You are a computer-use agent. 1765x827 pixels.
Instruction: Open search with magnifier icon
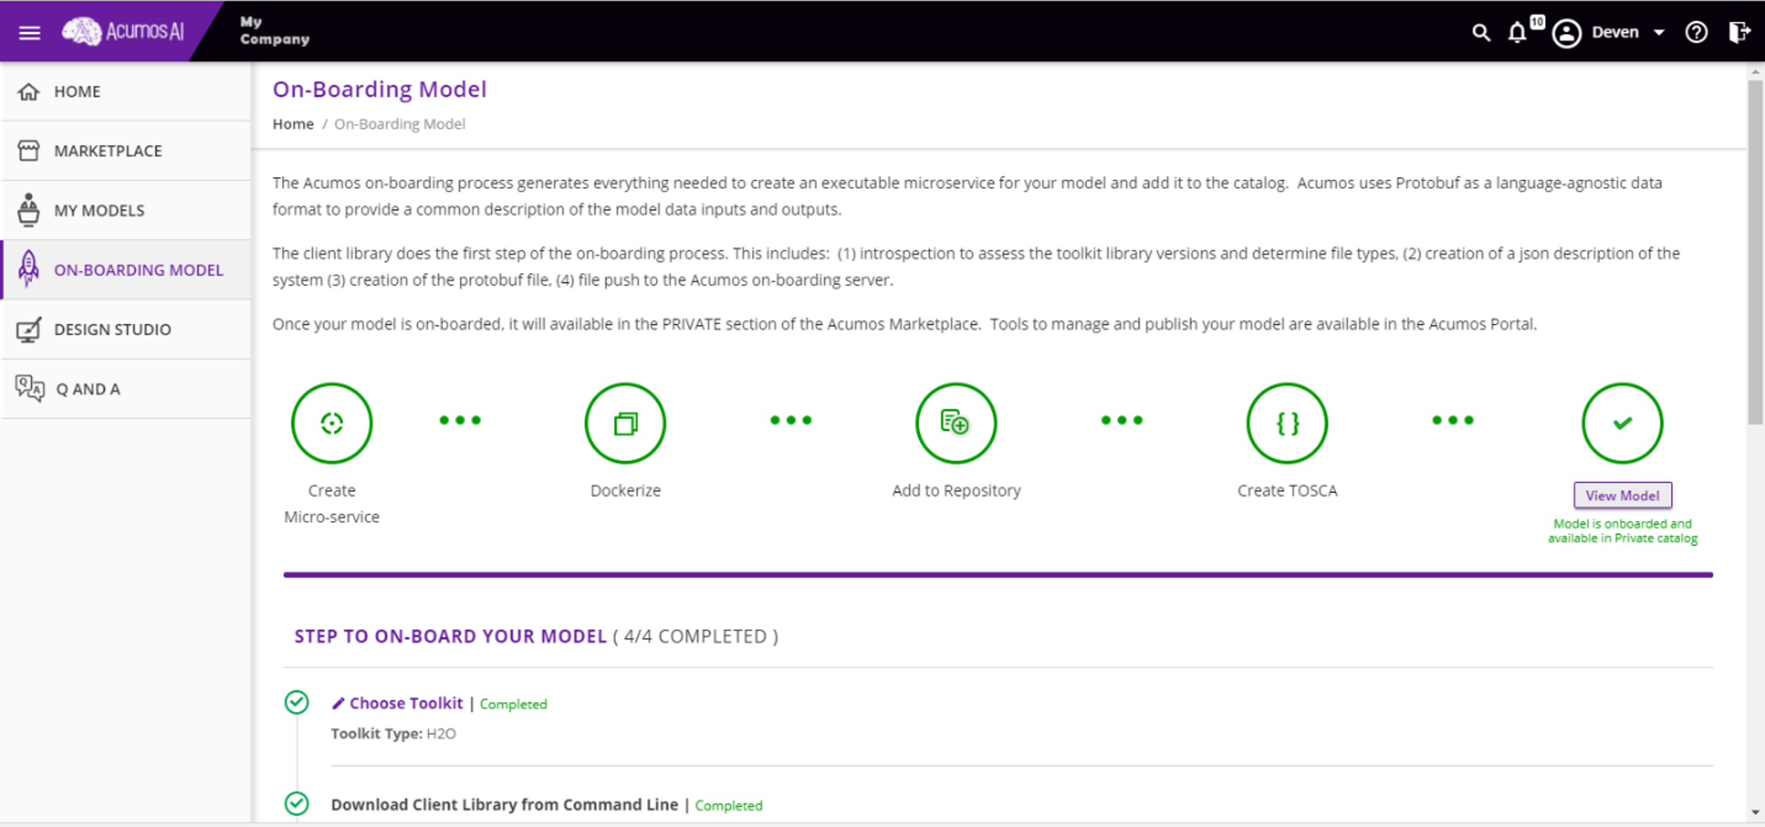(x=1481, y=32)
